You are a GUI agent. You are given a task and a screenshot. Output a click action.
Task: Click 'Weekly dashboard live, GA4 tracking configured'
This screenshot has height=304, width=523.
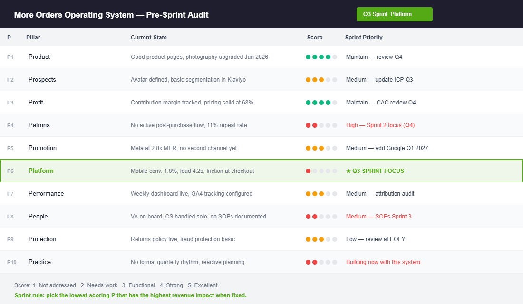point(192,194)
